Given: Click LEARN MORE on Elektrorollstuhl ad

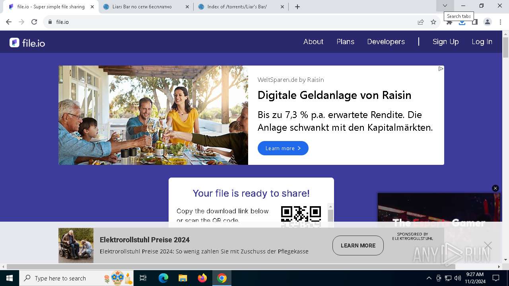Looking at the screenshot, I should click(x=358, y=245).
